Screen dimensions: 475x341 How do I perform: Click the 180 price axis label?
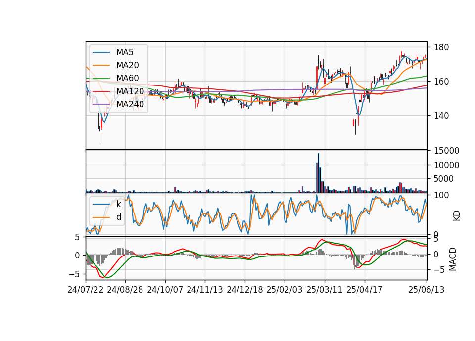[442, 47]
